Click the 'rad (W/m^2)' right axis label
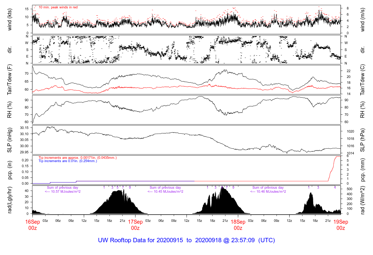 (363, 199)
